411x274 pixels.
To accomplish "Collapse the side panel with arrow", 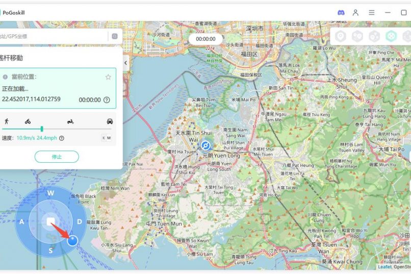I will click(126, 63).
